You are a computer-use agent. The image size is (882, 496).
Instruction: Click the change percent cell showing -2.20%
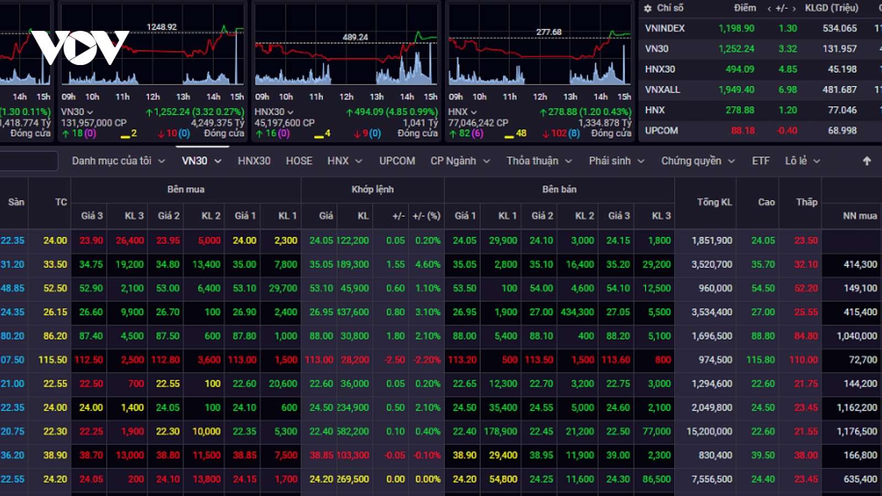click(x=427, y=360)
